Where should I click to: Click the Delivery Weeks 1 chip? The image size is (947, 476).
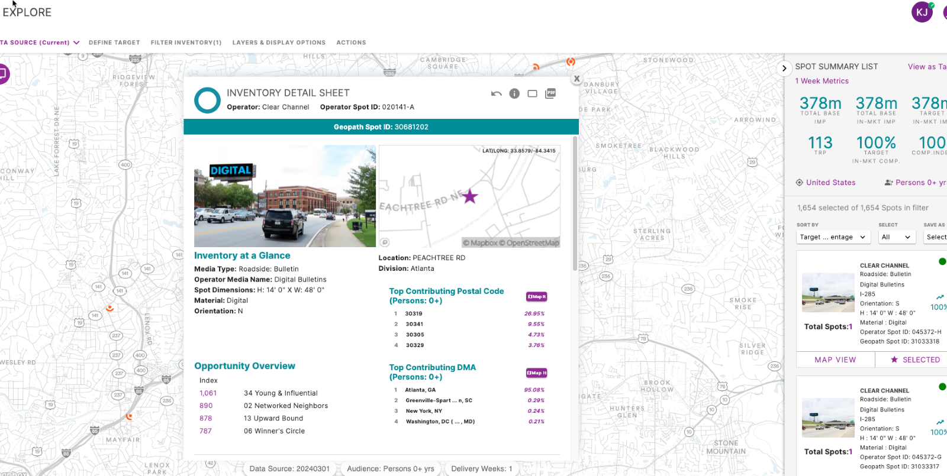(482, 469)
